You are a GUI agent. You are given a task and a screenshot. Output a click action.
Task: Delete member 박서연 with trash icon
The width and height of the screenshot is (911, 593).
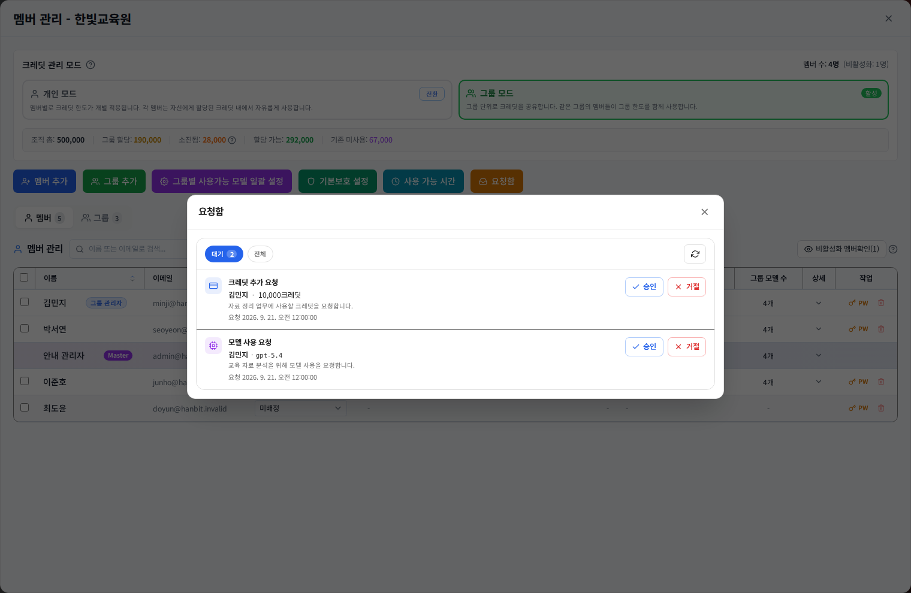click(881, 329)
